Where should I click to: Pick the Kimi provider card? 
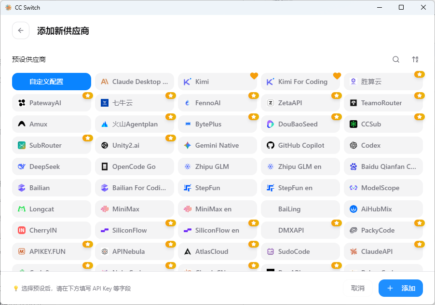pyautogui.click(x=217, y=82)
